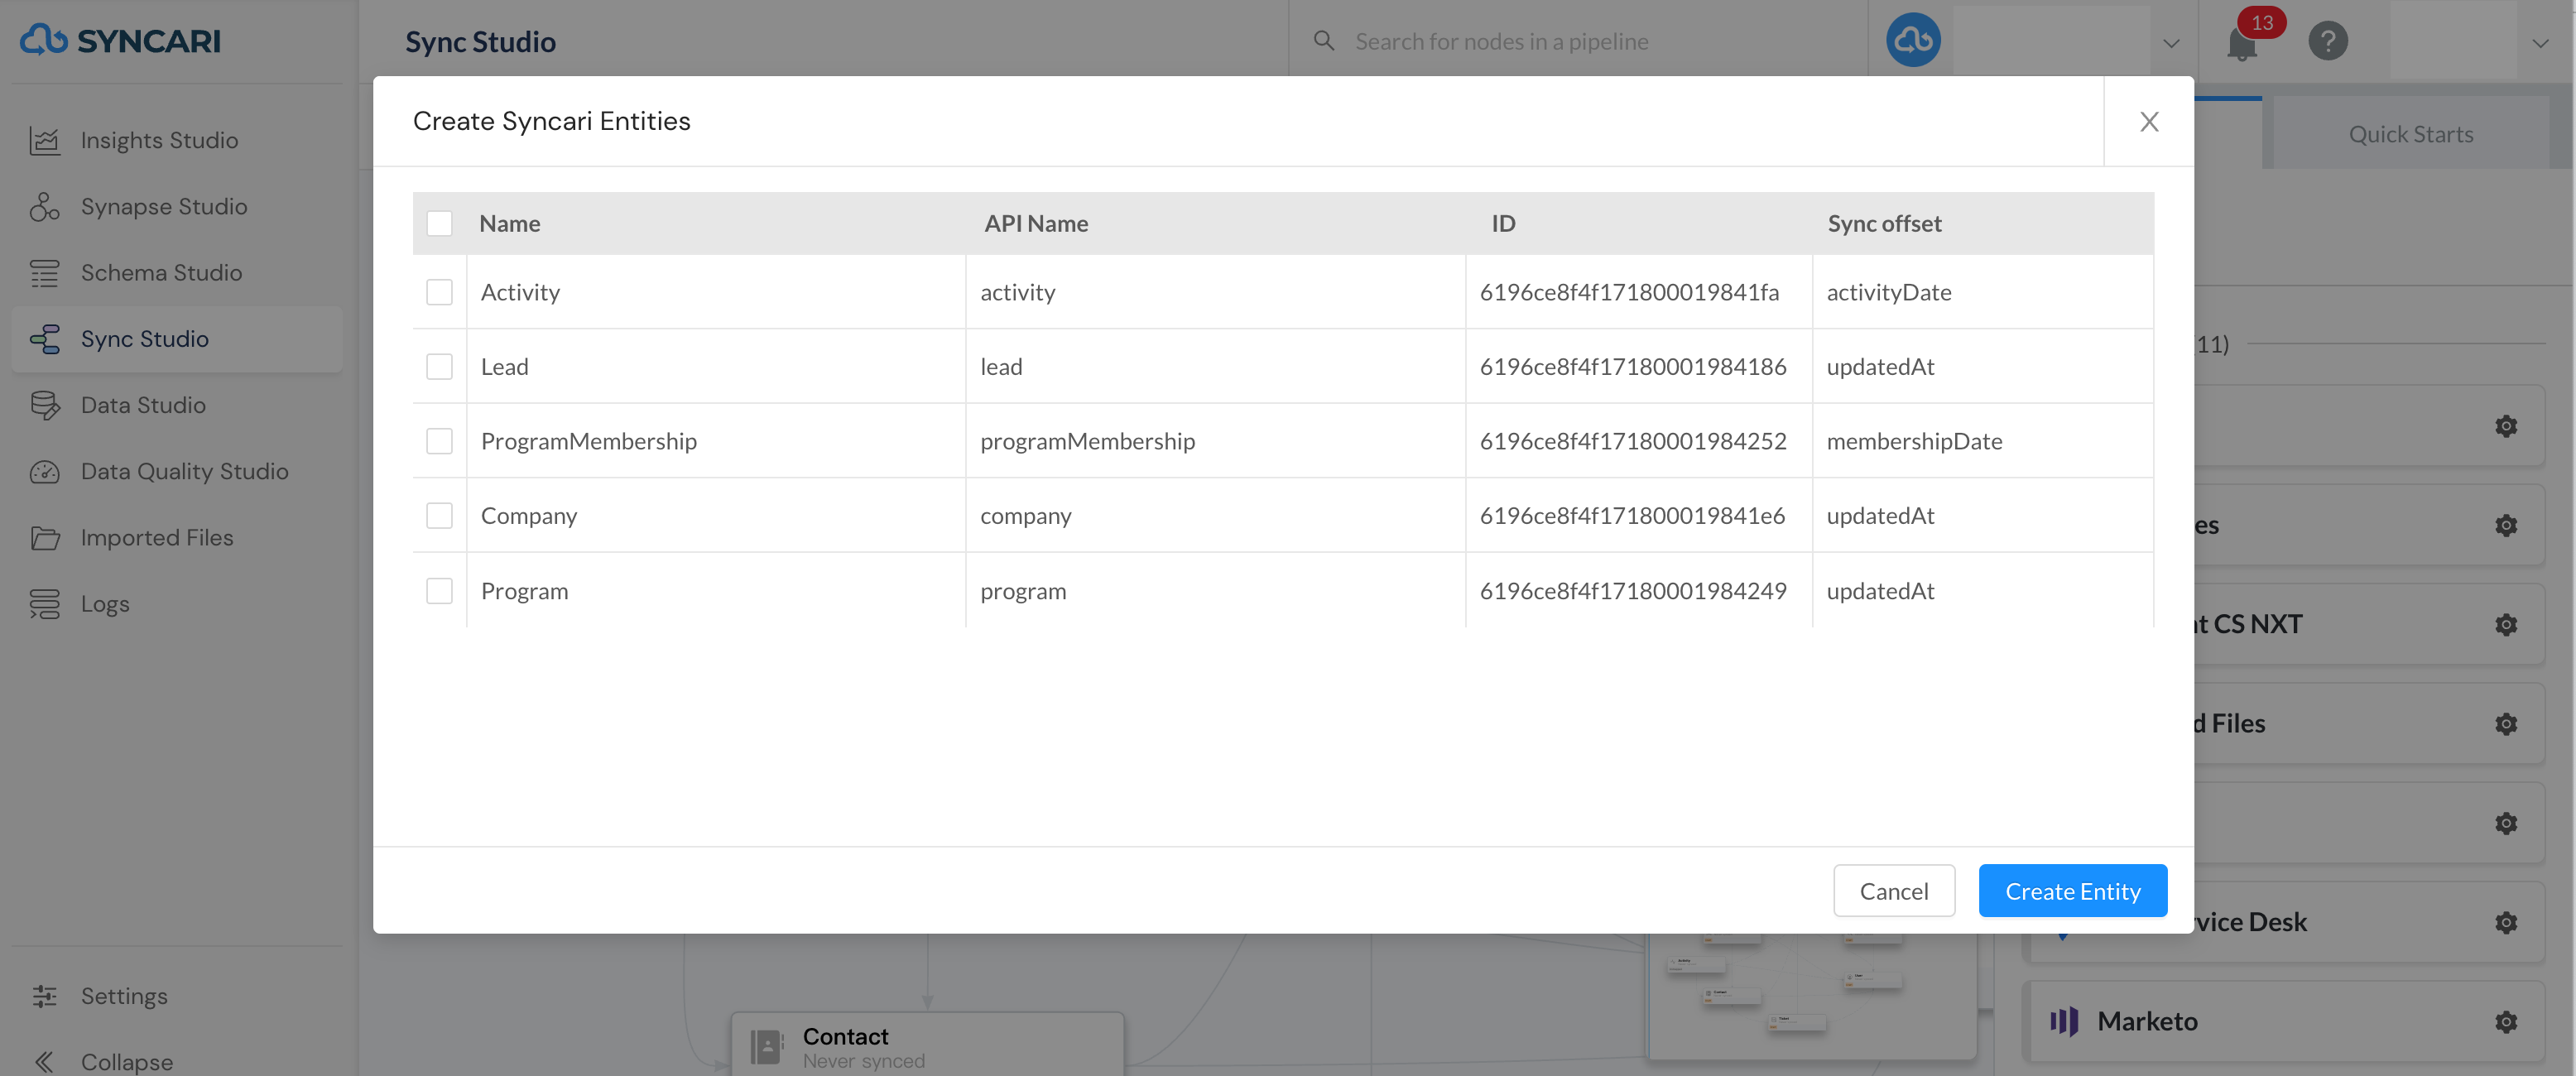Check the Lead entity checkbox

point(439,367)
